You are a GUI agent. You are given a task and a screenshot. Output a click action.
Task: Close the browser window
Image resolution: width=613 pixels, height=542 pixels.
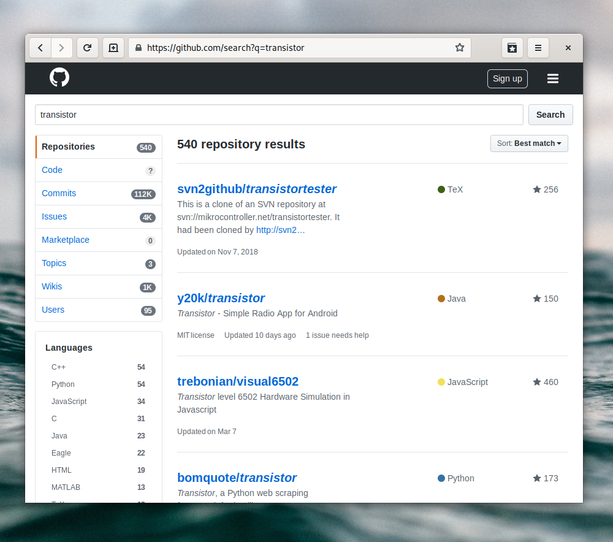(x=568, y=48)
